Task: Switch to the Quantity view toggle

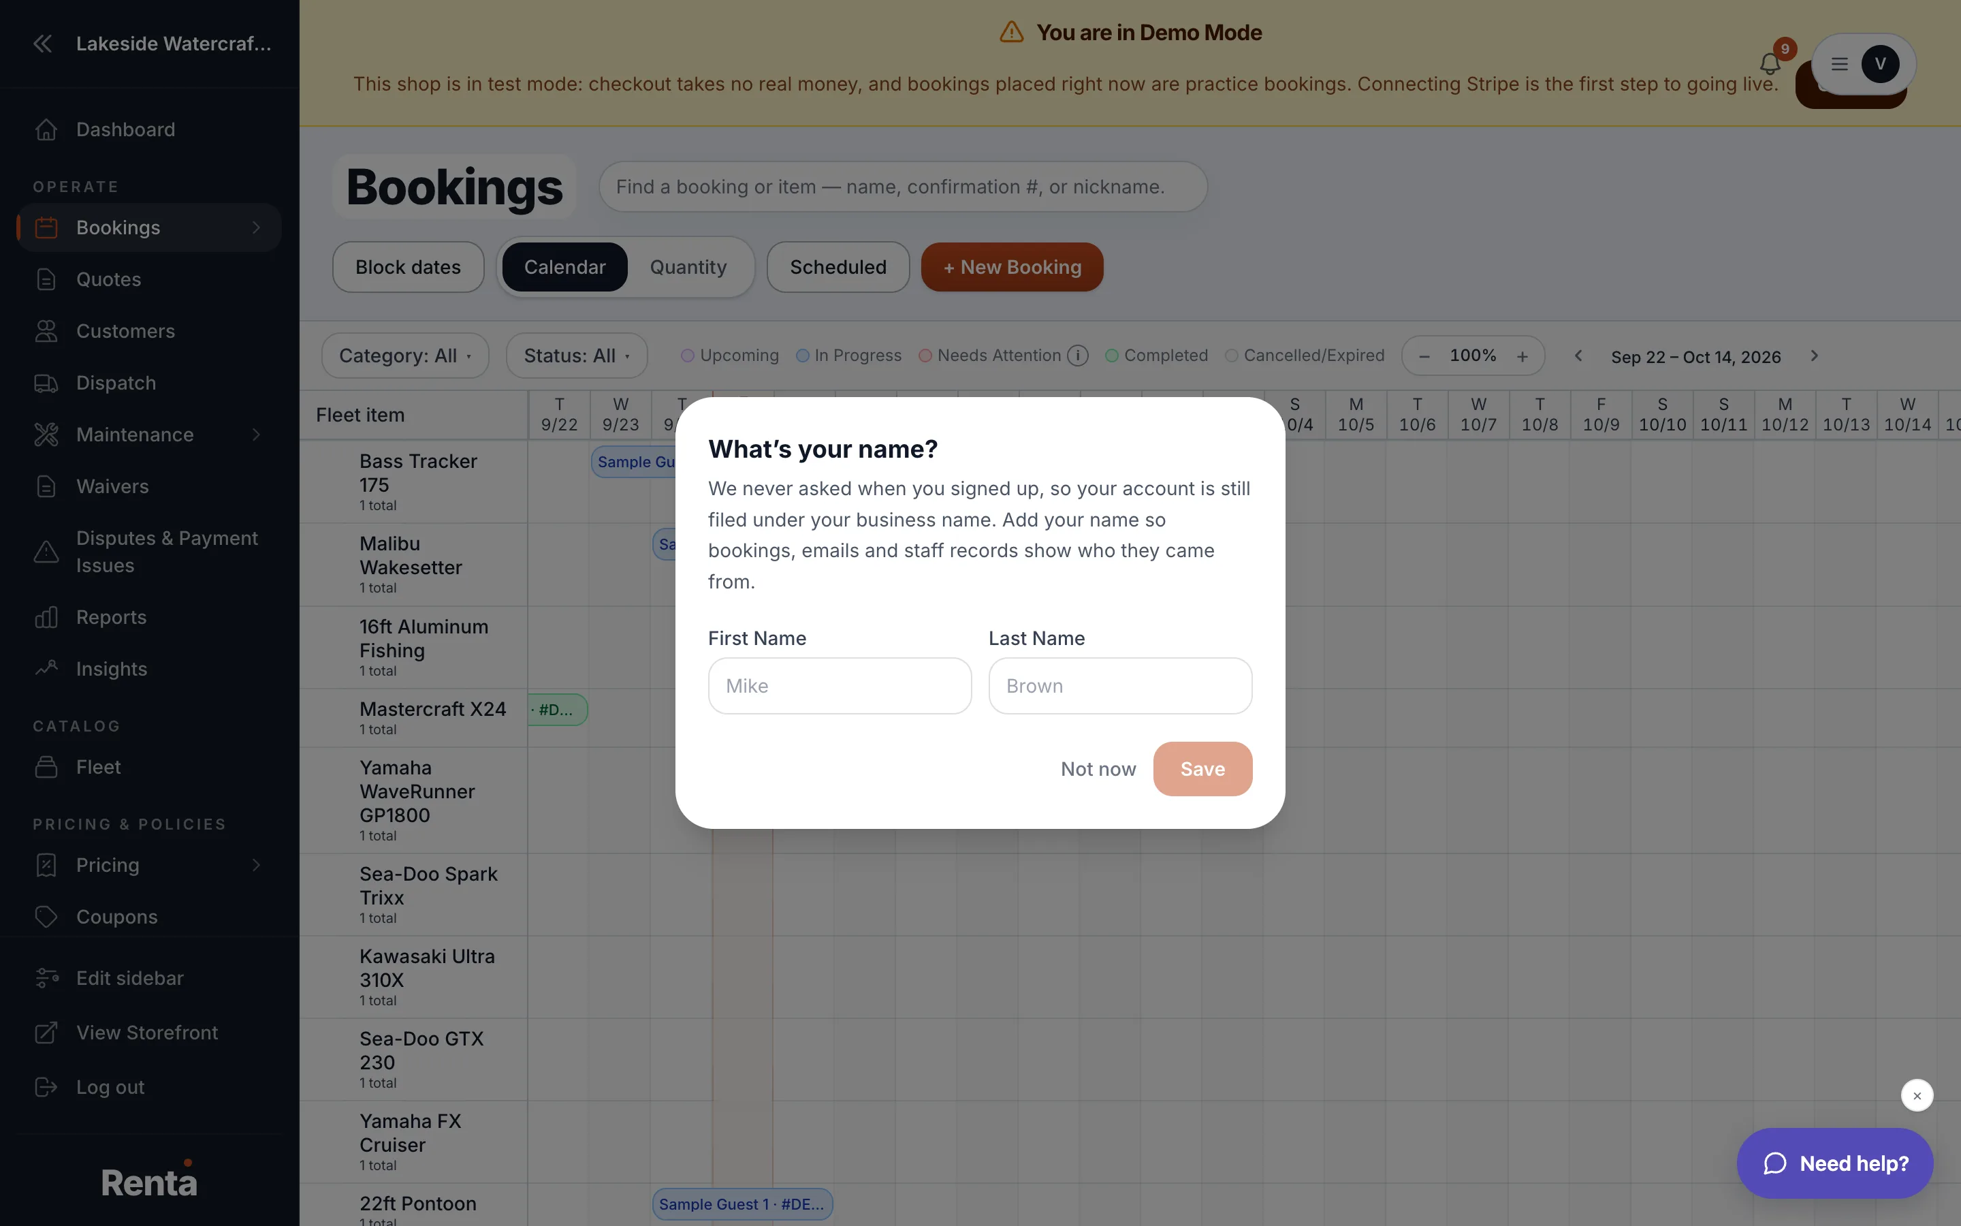Action: (688, 267)
